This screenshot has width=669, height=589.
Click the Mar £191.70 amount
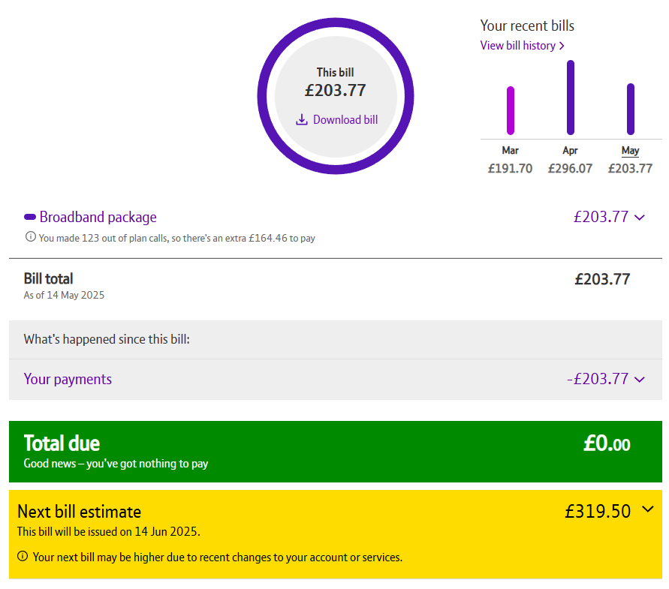(x=511, y=169)
